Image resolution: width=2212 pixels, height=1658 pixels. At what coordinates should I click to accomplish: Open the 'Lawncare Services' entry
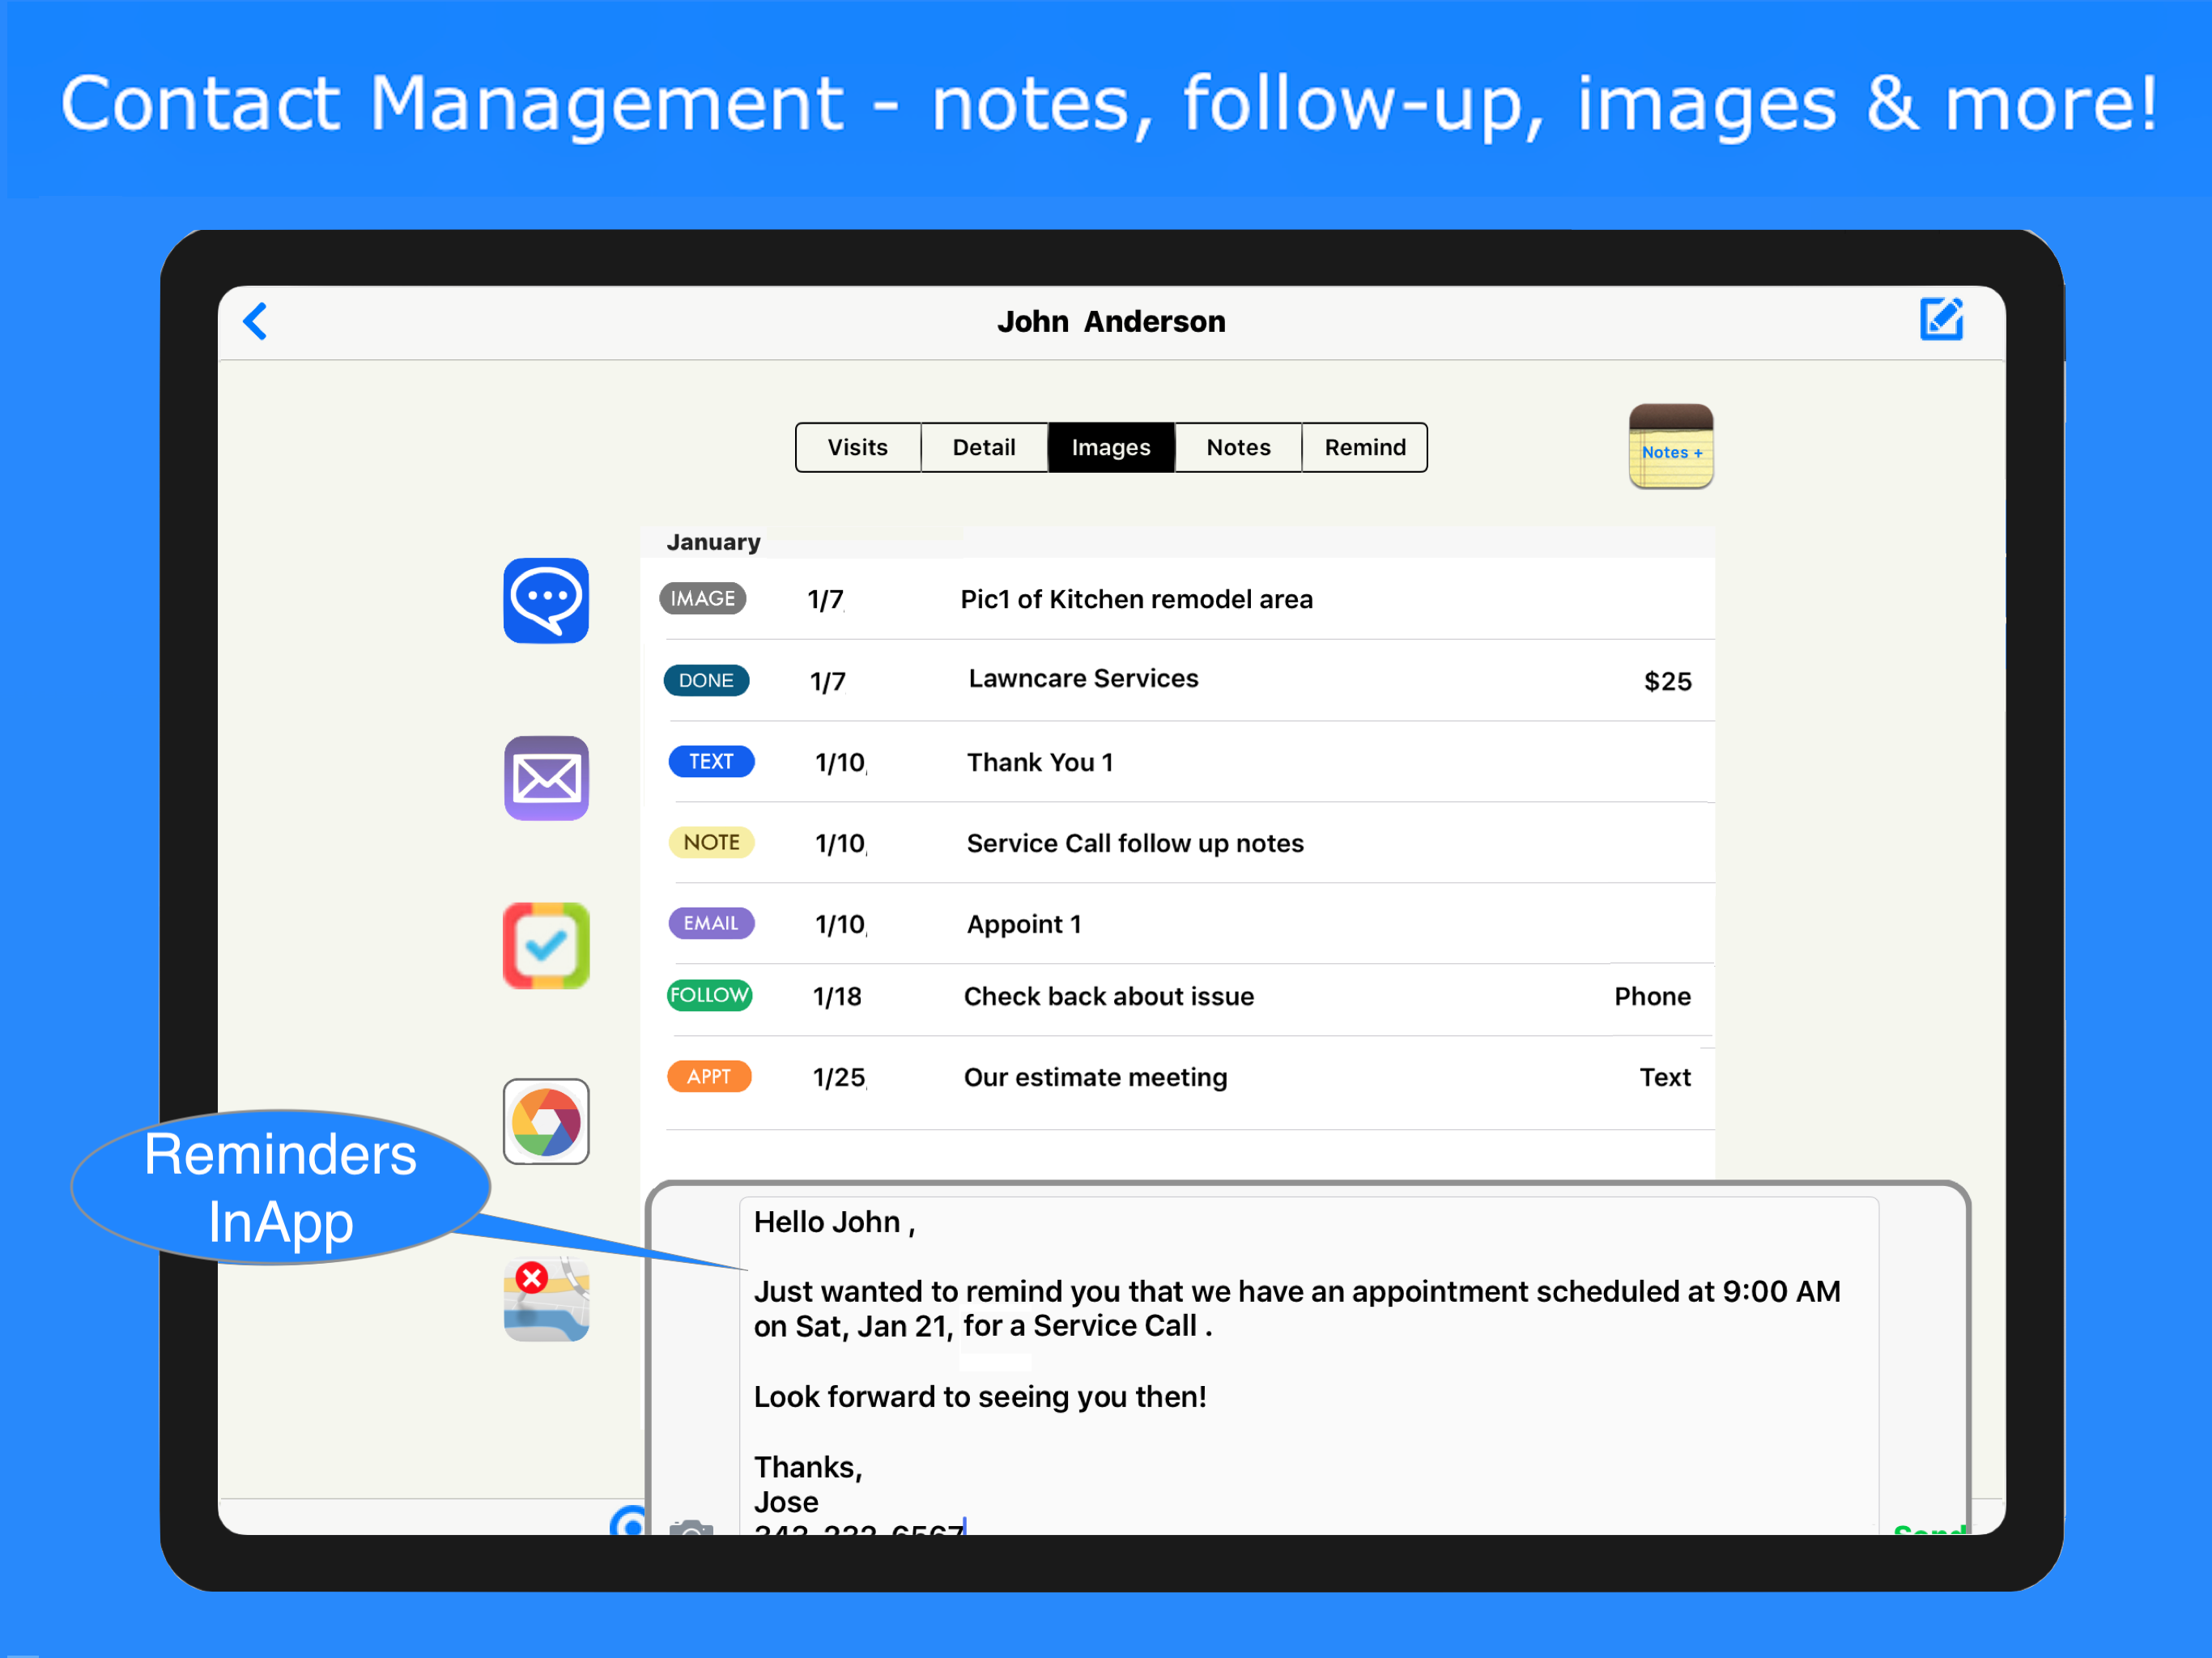[x=1177, y=680]
